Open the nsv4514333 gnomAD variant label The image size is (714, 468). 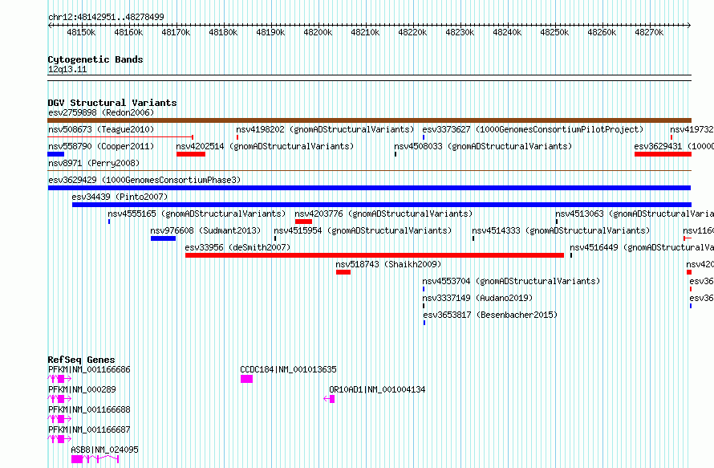tap(561, 230)
